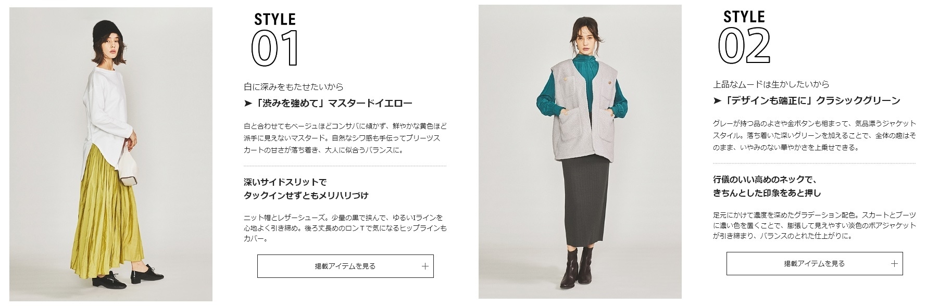
Task: Click the STYLE 01 heading
Action: point(276,40)
